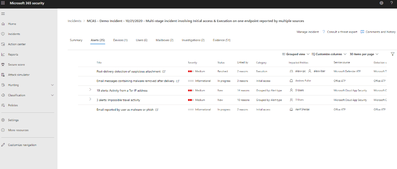Open Email reported by user alert popout icon

point(157,110)
